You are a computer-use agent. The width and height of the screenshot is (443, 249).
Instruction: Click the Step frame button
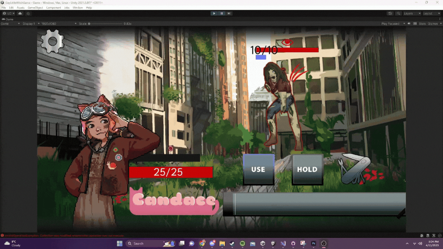(229, 13)
